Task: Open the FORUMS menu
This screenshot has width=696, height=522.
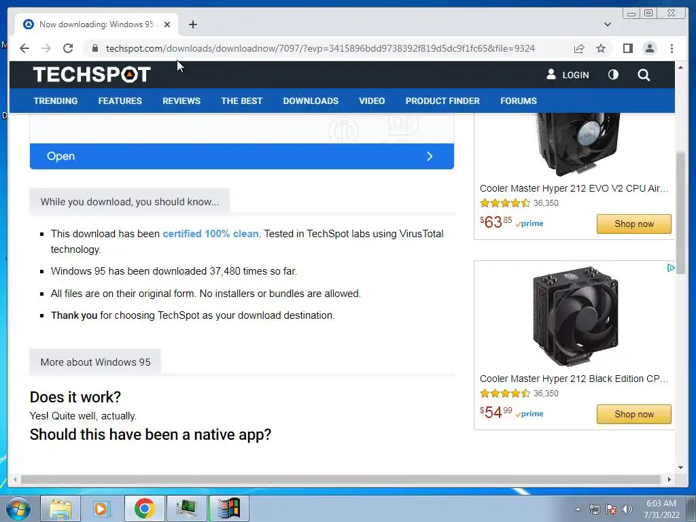Action: (519, 101)
